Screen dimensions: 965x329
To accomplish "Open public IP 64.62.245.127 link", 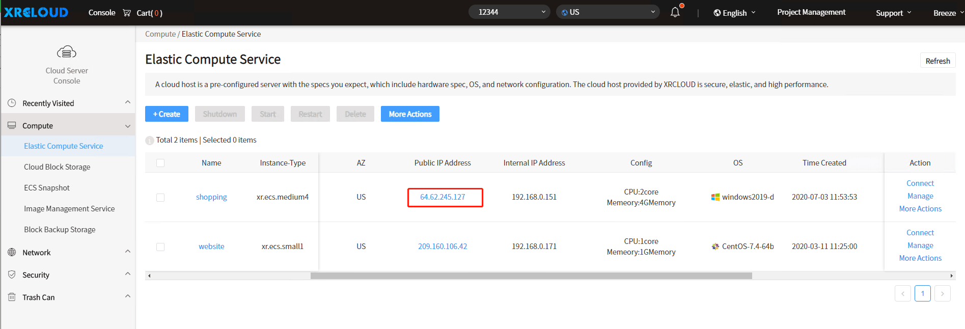I will 443,197.
